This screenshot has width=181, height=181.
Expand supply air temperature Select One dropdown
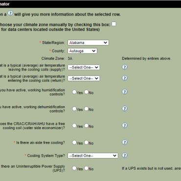84,68
